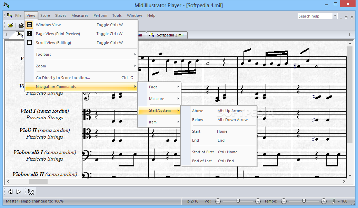Increase tempo with the plus icon
This screenshot has height=208, width=358.
(324, 201)
